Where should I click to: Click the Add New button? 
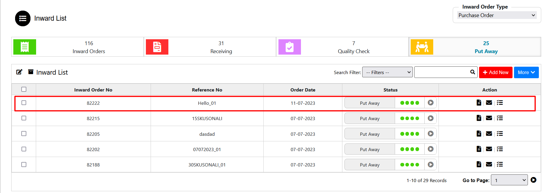pos(496,72)
